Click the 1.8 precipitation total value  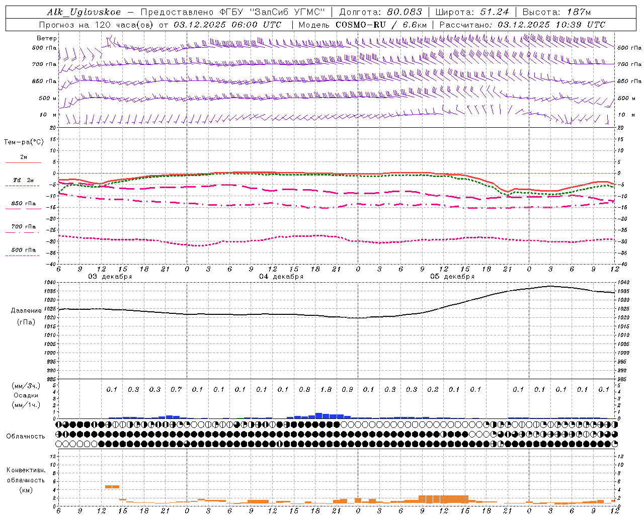[326, 389]
